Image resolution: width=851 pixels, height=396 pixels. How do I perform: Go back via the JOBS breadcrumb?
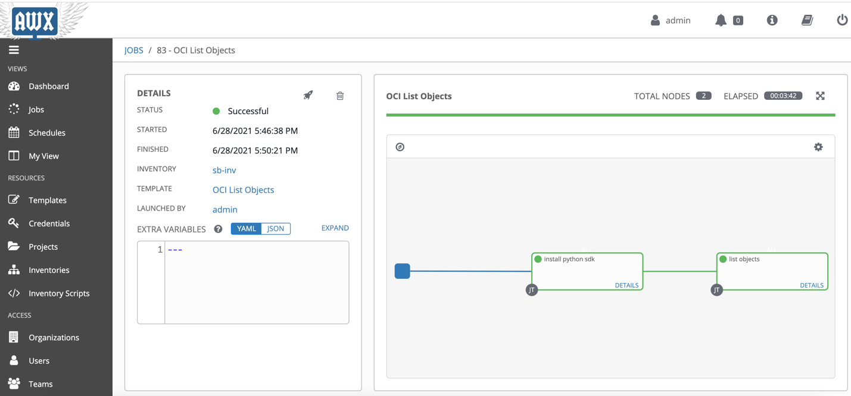[x=133, y=50]
